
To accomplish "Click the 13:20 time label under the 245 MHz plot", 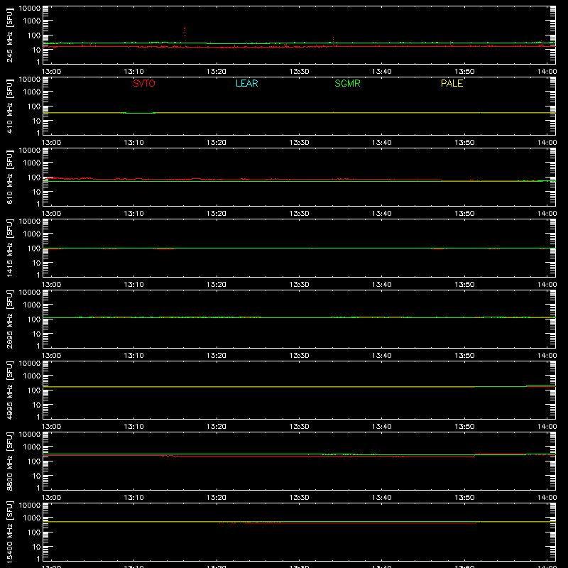I will click(x=217, y=72).
